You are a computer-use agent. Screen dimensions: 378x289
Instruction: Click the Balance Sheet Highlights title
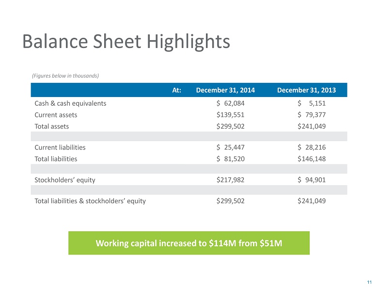(126, 42)
